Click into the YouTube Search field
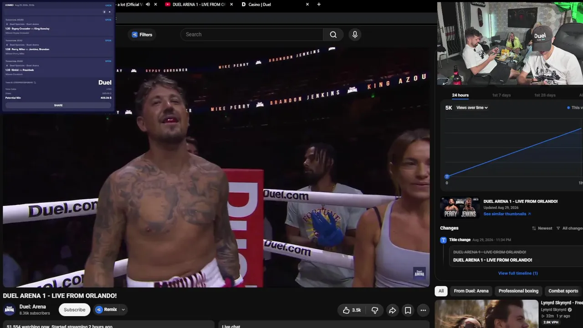 (252, 35)
